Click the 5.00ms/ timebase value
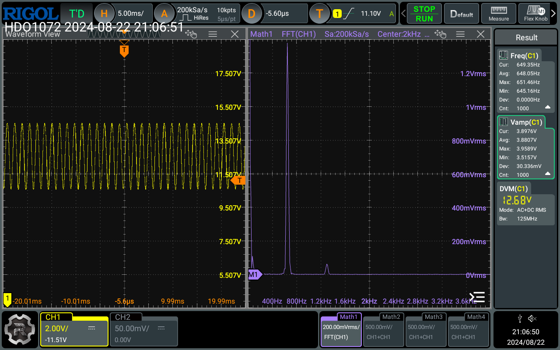Image resolution: width=560 pixels, height=350 pixels. (131, 14)
